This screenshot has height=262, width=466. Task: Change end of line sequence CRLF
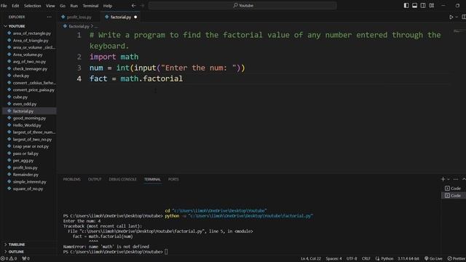coord(366,258)
